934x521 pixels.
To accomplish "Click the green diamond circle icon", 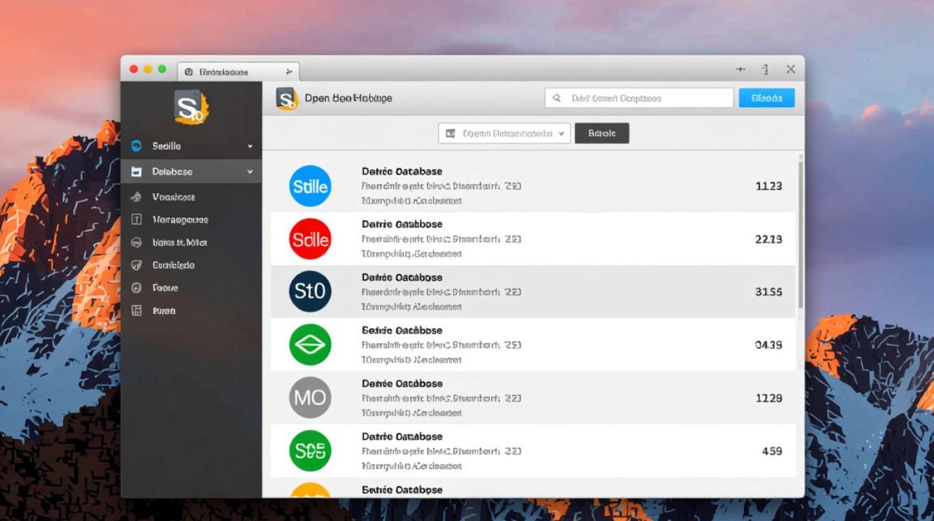I will click(310, 345).
